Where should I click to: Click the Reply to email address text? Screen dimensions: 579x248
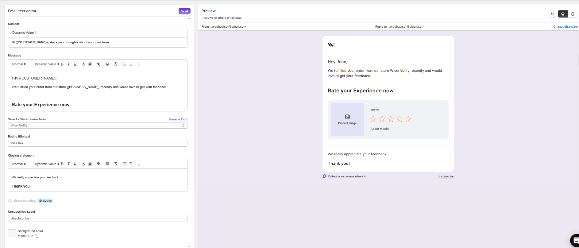click(x=407, y=27)
